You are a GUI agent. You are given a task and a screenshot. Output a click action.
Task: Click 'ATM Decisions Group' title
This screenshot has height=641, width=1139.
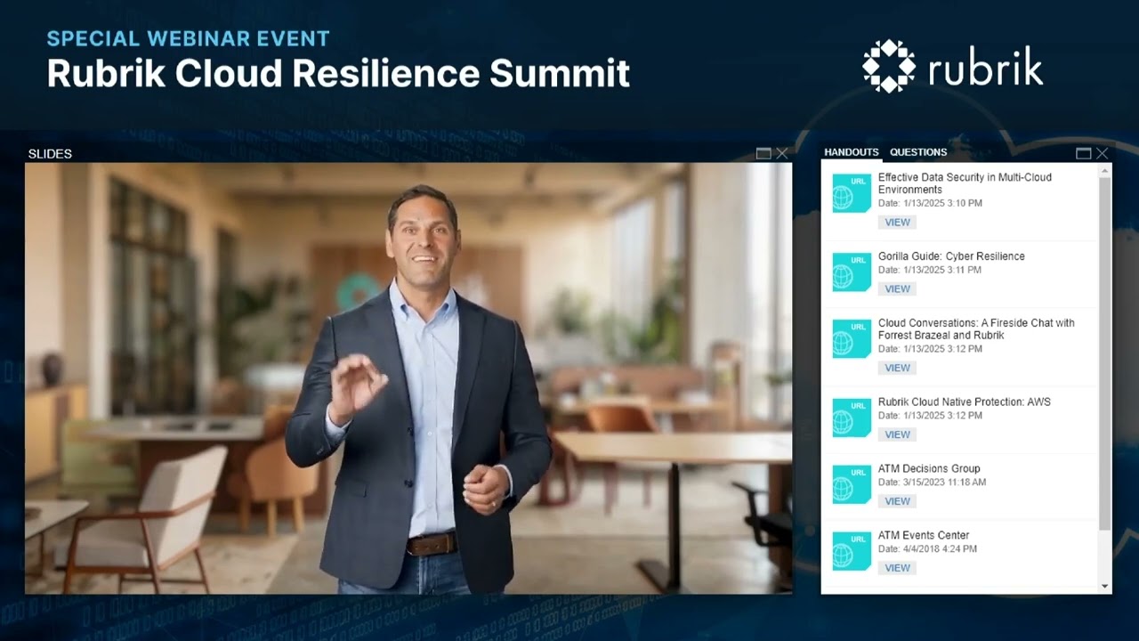(x=929, y=469)
